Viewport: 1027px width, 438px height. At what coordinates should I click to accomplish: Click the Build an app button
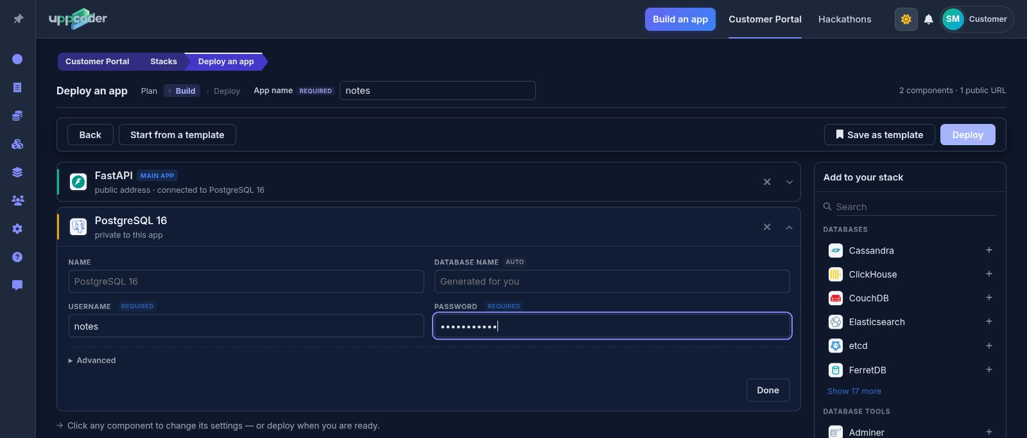pyautogui.click(x=680, y=19)
